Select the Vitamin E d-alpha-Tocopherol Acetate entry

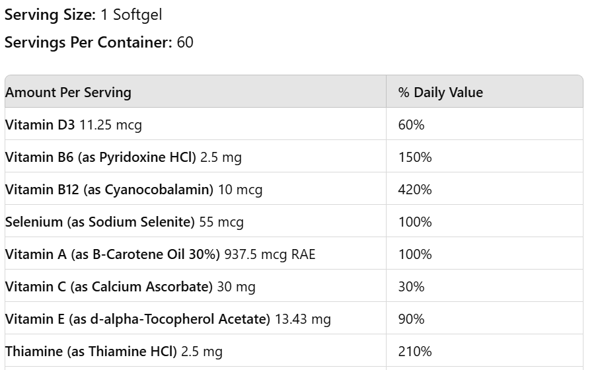click(x=168, y=319)
